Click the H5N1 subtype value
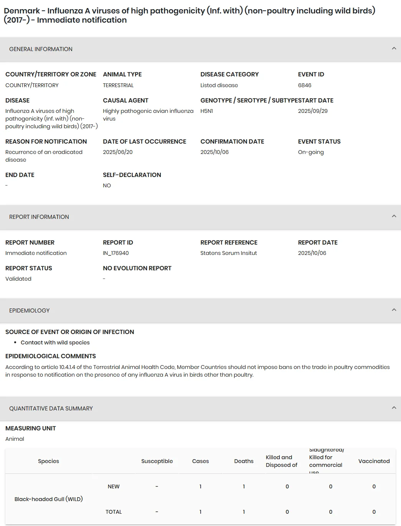401x526 pixels. pos(206,111)
